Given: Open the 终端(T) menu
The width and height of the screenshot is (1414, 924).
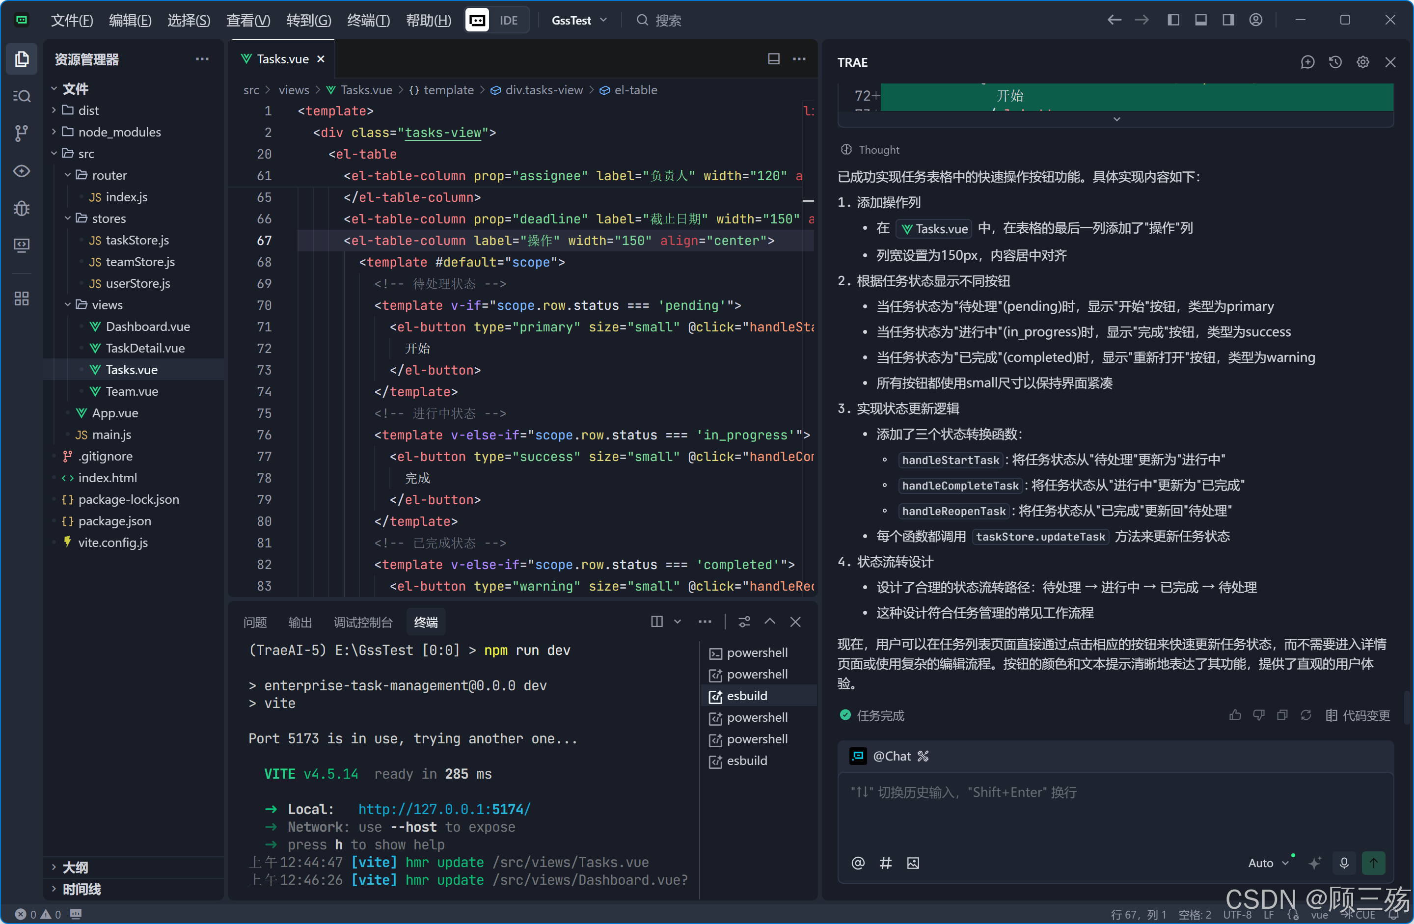Looking at the screenshot, I should coord(368,20).
